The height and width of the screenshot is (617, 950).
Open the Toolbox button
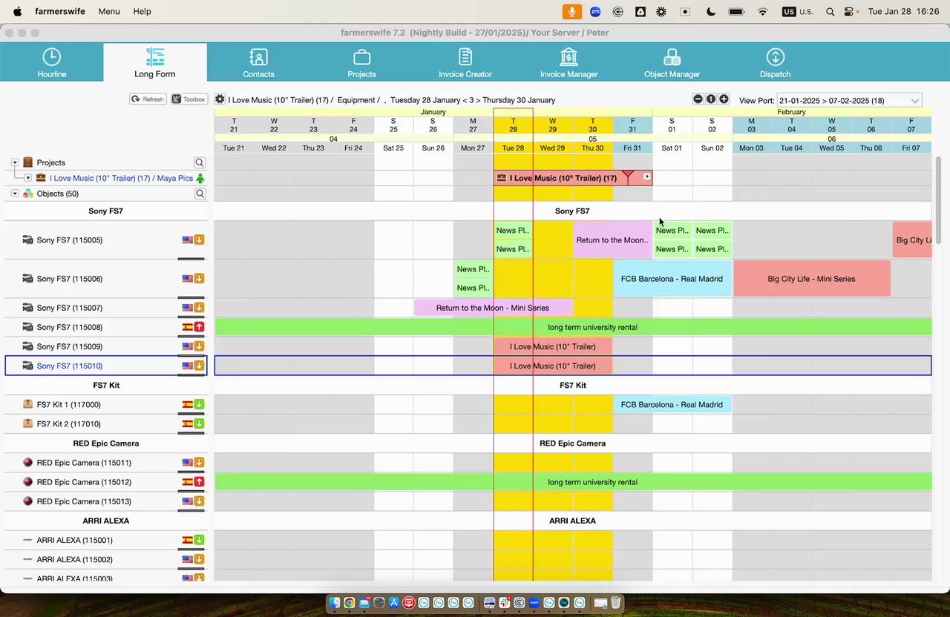(x=189, y=99)
